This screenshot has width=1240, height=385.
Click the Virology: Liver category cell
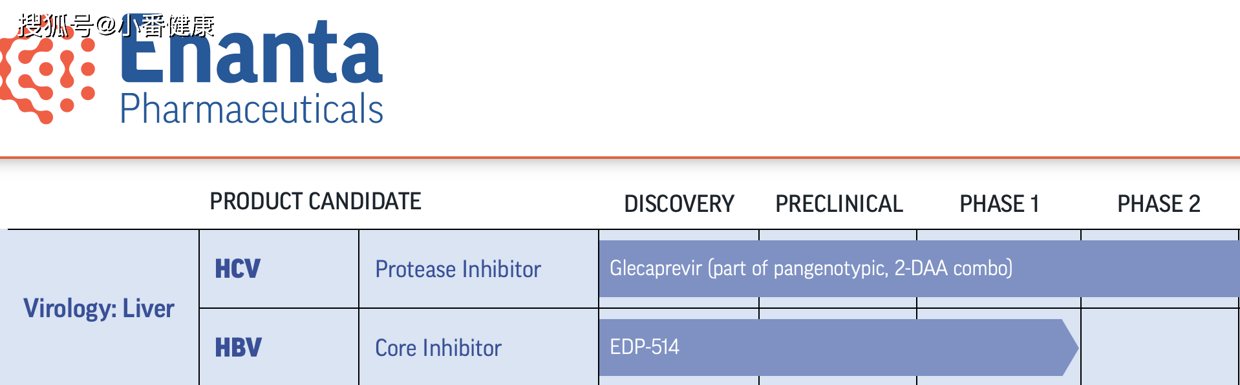99,308
